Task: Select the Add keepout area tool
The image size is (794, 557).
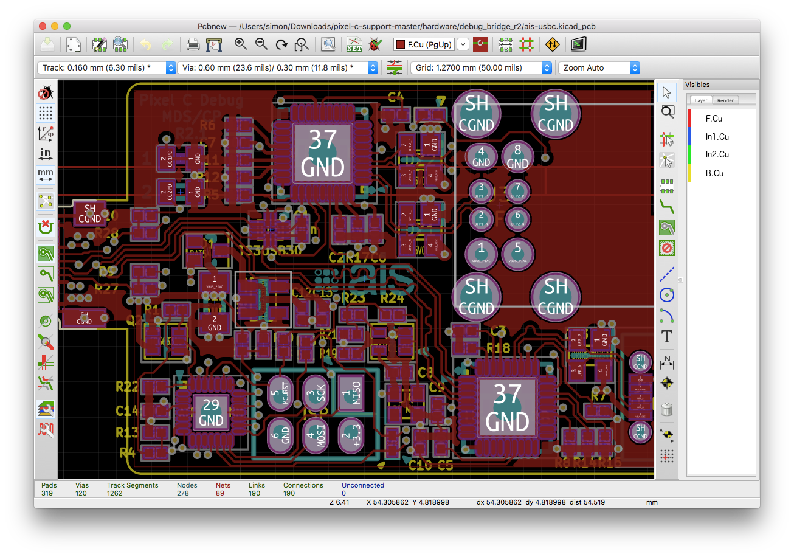Action: coord(667,248)
